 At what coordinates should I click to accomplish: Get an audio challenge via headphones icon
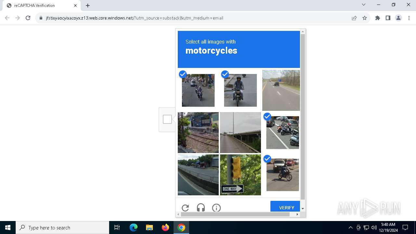(x=201, y=208)
